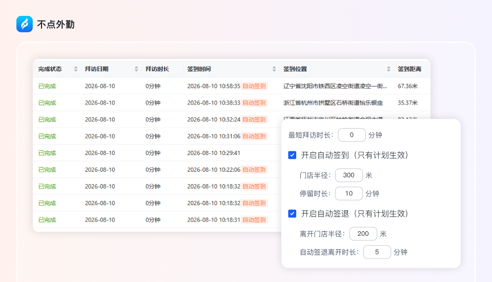492x282 pixels.
Task: Click 自动签到 tag in 10:58:35 row
Action: (254, 86)
